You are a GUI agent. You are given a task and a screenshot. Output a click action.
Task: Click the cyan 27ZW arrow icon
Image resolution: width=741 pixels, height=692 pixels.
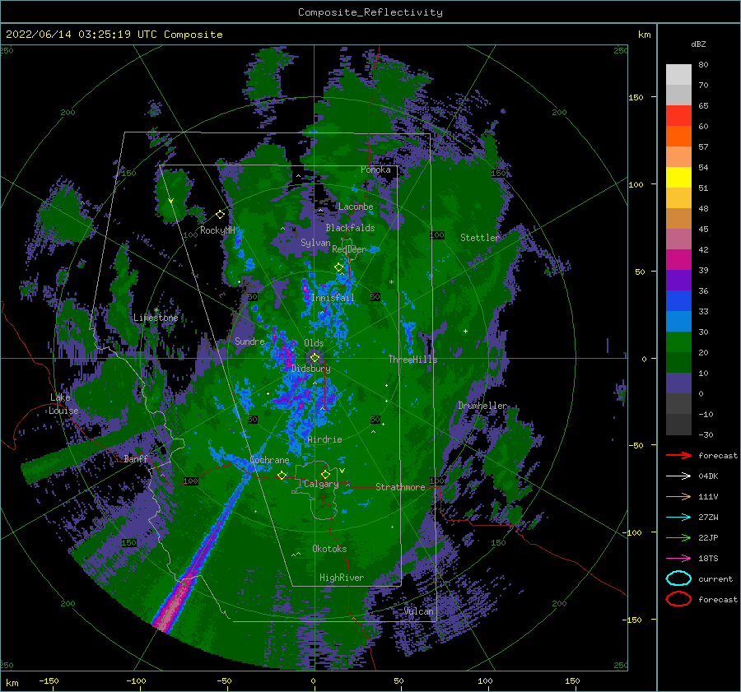678,518
